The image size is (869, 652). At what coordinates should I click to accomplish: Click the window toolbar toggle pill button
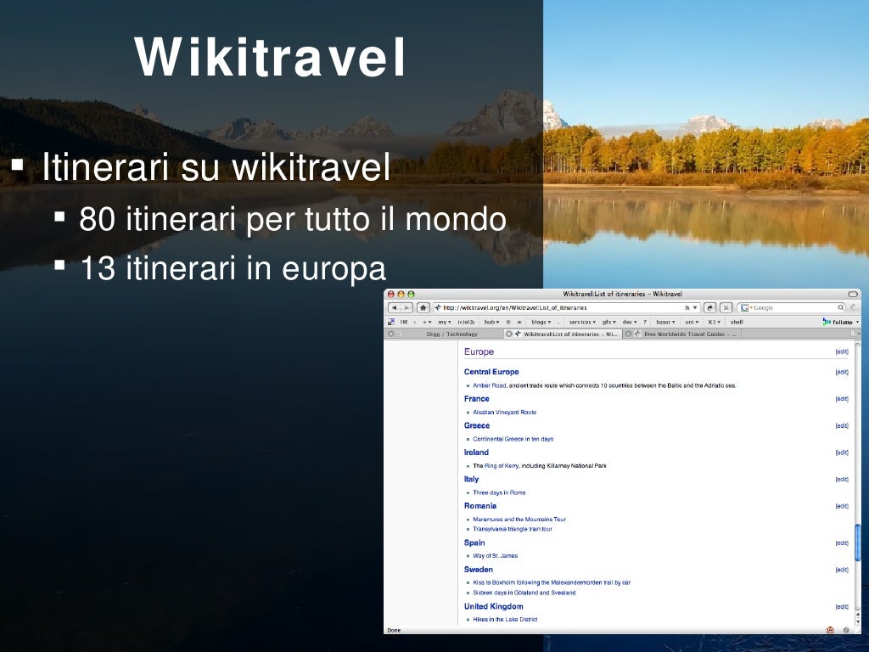point(852,294)
